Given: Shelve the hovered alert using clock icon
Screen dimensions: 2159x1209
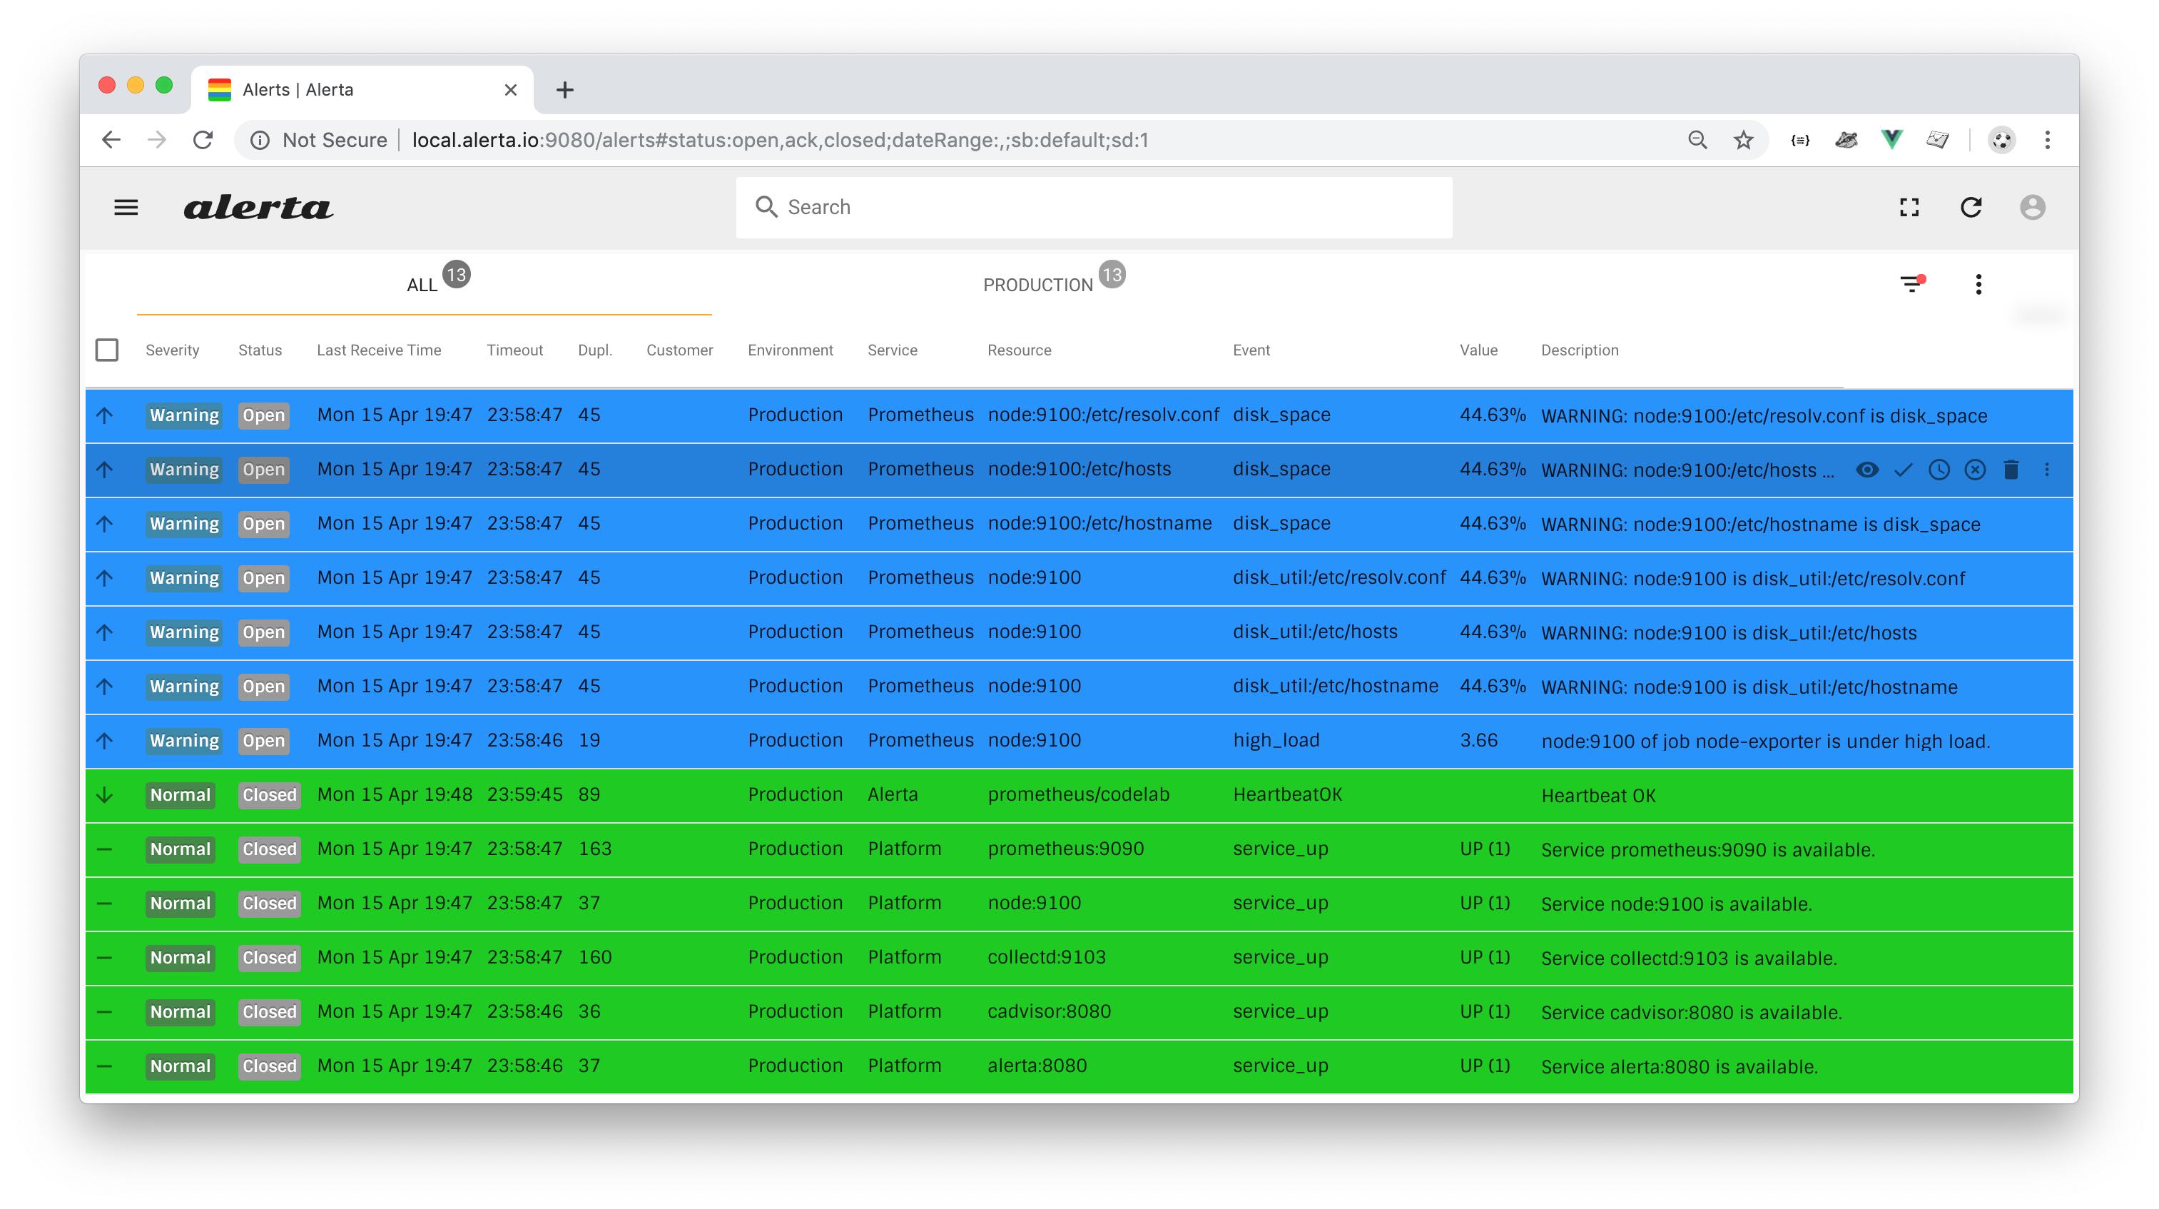Looking at the screenshot, I should [1939, 470].
